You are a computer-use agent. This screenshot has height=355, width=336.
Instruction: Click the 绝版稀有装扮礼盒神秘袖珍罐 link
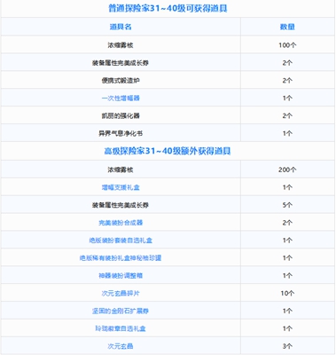(121, 258)
